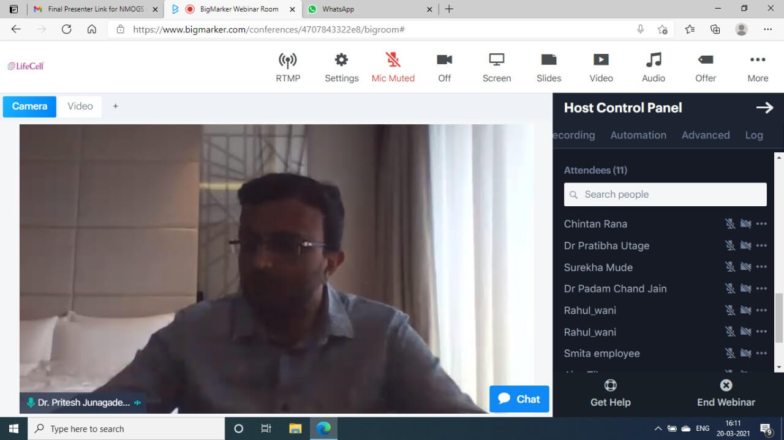Image resolution: width=784 pixels, height=440 pixels.
Task: Open more options for Dr Padam Chand Jain
Action: point(761,289)
